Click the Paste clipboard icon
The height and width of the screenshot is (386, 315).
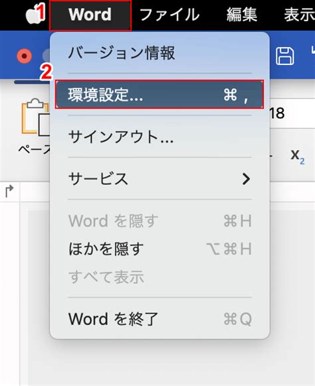tap(35, 117)
